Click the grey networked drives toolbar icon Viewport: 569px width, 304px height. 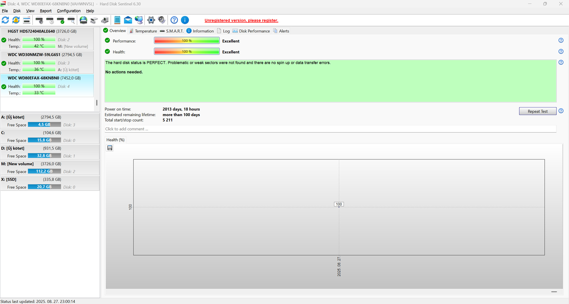coord(94,20)
